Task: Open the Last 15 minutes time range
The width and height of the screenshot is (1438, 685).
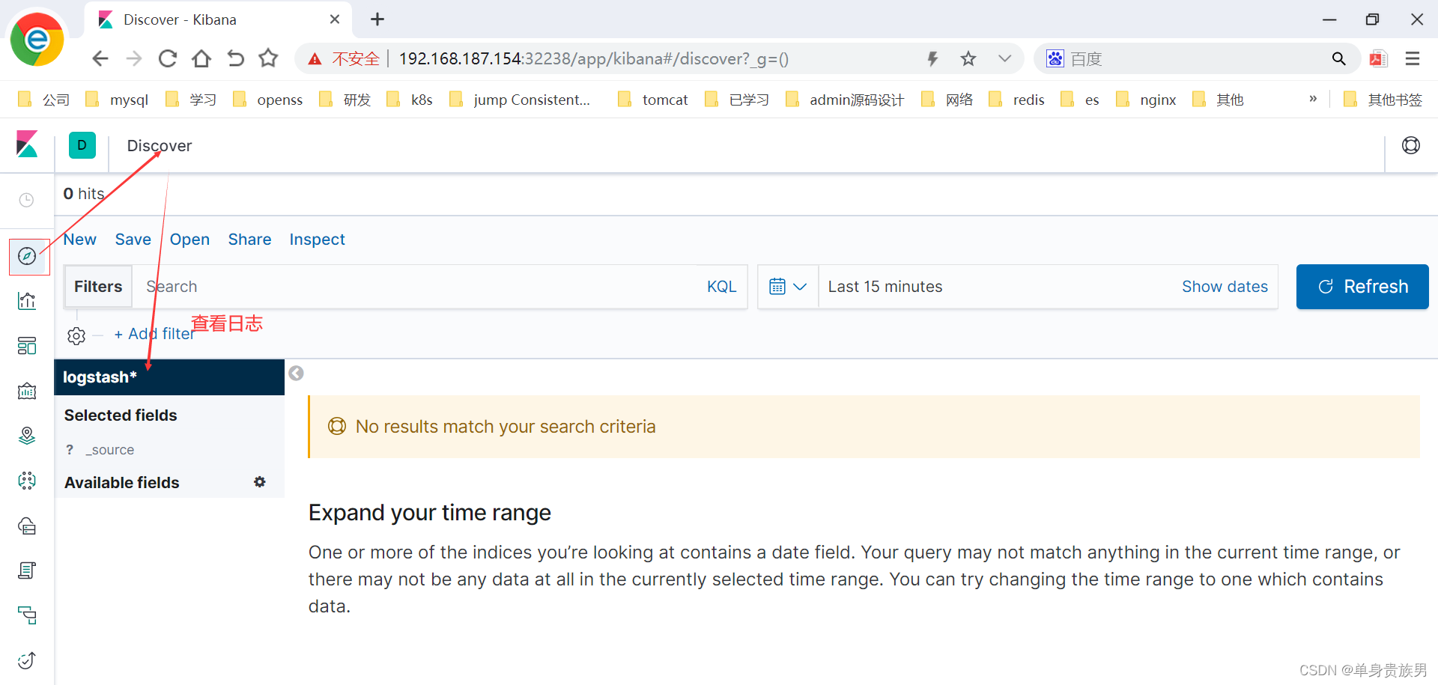Action: coord(885,287)
